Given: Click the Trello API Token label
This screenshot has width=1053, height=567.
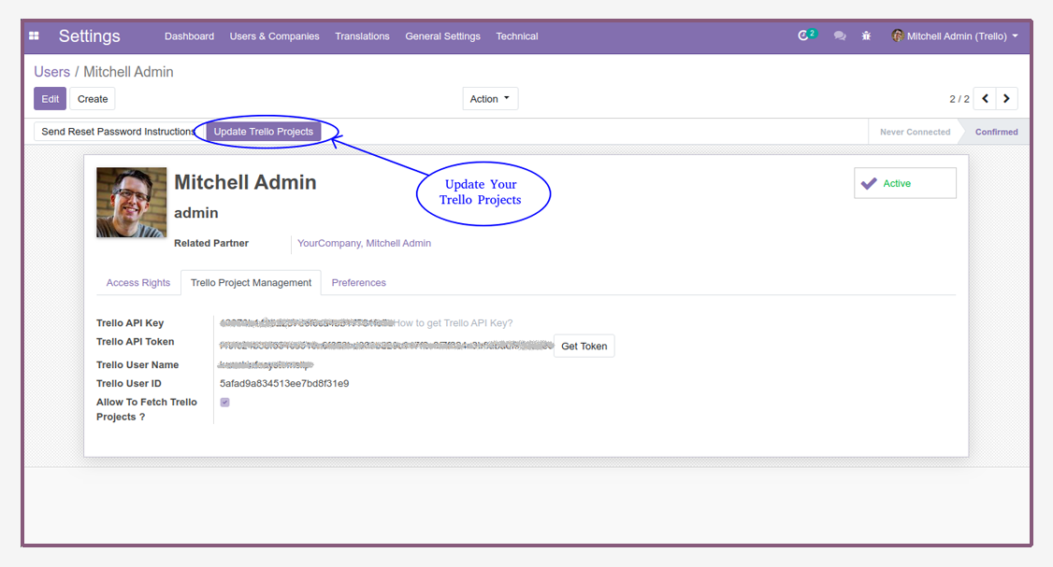Looking at the screenshot, I should [x=135, y=342].
